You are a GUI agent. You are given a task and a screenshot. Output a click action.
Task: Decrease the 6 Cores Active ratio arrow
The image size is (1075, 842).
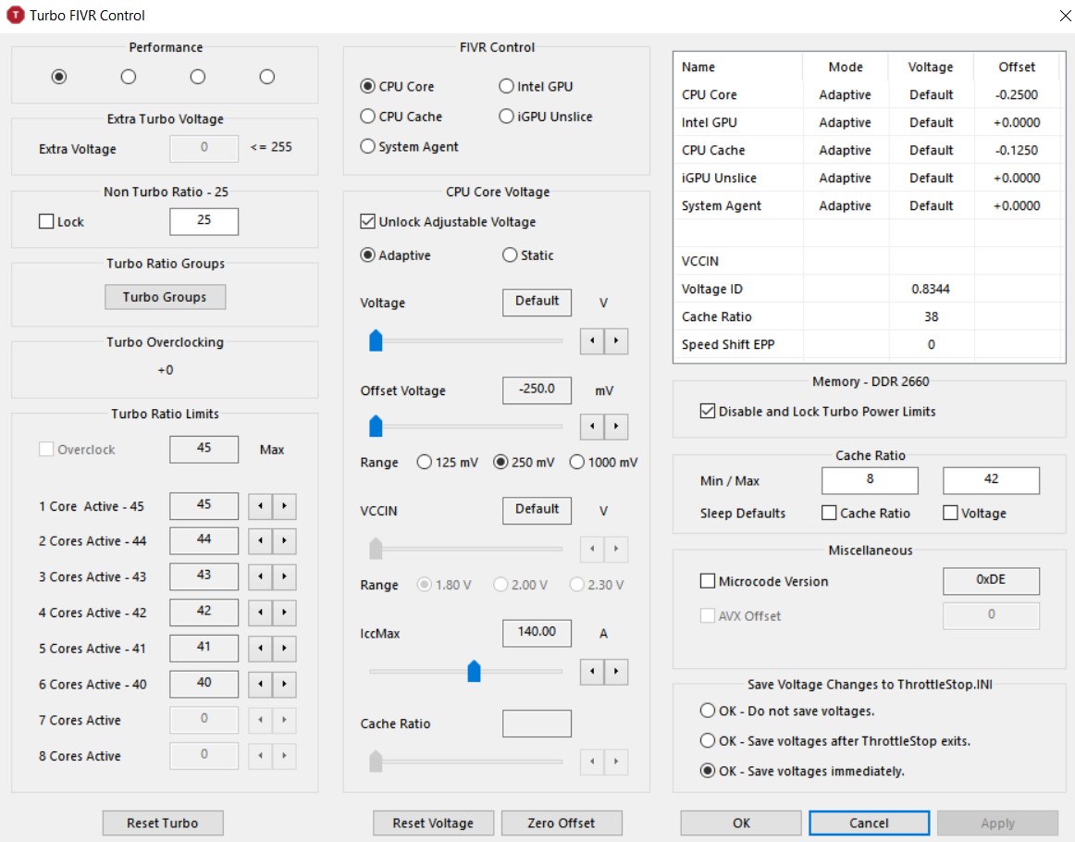pyautogui.click(x=261, y=684)
